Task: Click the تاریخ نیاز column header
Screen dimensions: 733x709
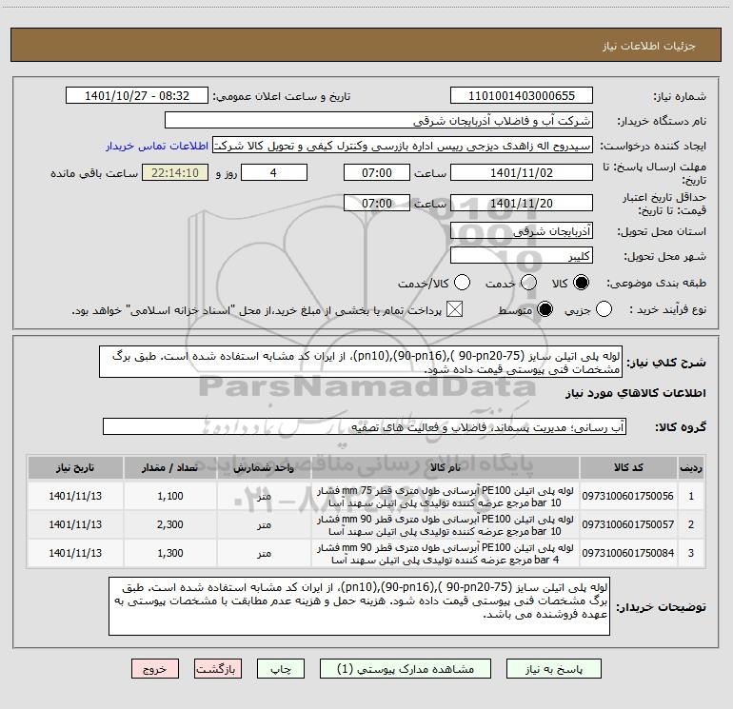Action: (75, 467)
